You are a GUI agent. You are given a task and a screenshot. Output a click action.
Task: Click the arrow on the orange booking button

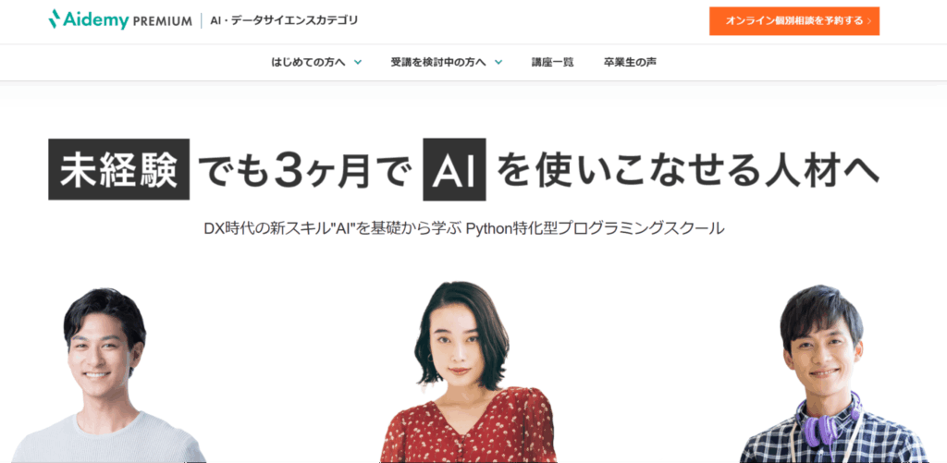coord(869,21)
